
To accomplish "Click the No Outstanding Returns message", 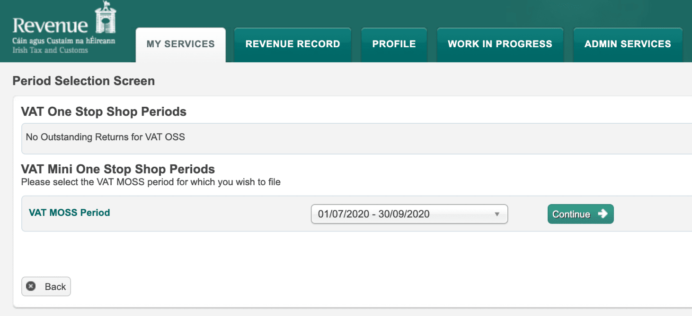I will point(105,137).
